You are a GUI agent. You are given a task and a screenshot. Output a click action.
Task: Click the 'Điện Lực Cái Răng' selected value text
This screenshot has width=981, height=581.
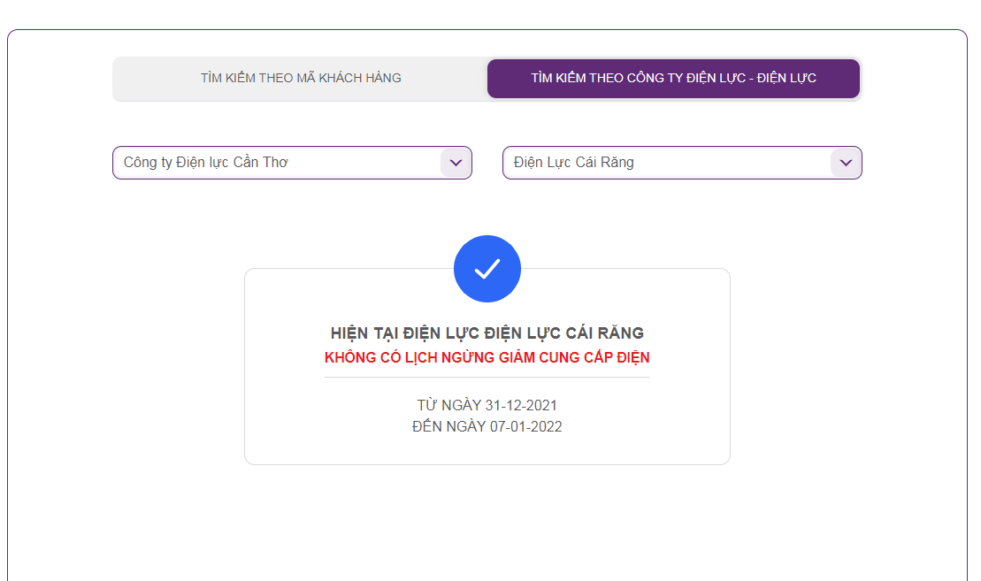(574, 163)
